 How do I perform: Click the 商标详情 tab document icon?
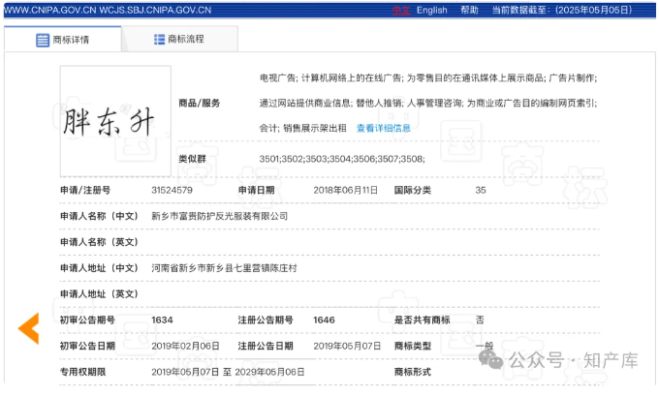[x=43, y=41]
